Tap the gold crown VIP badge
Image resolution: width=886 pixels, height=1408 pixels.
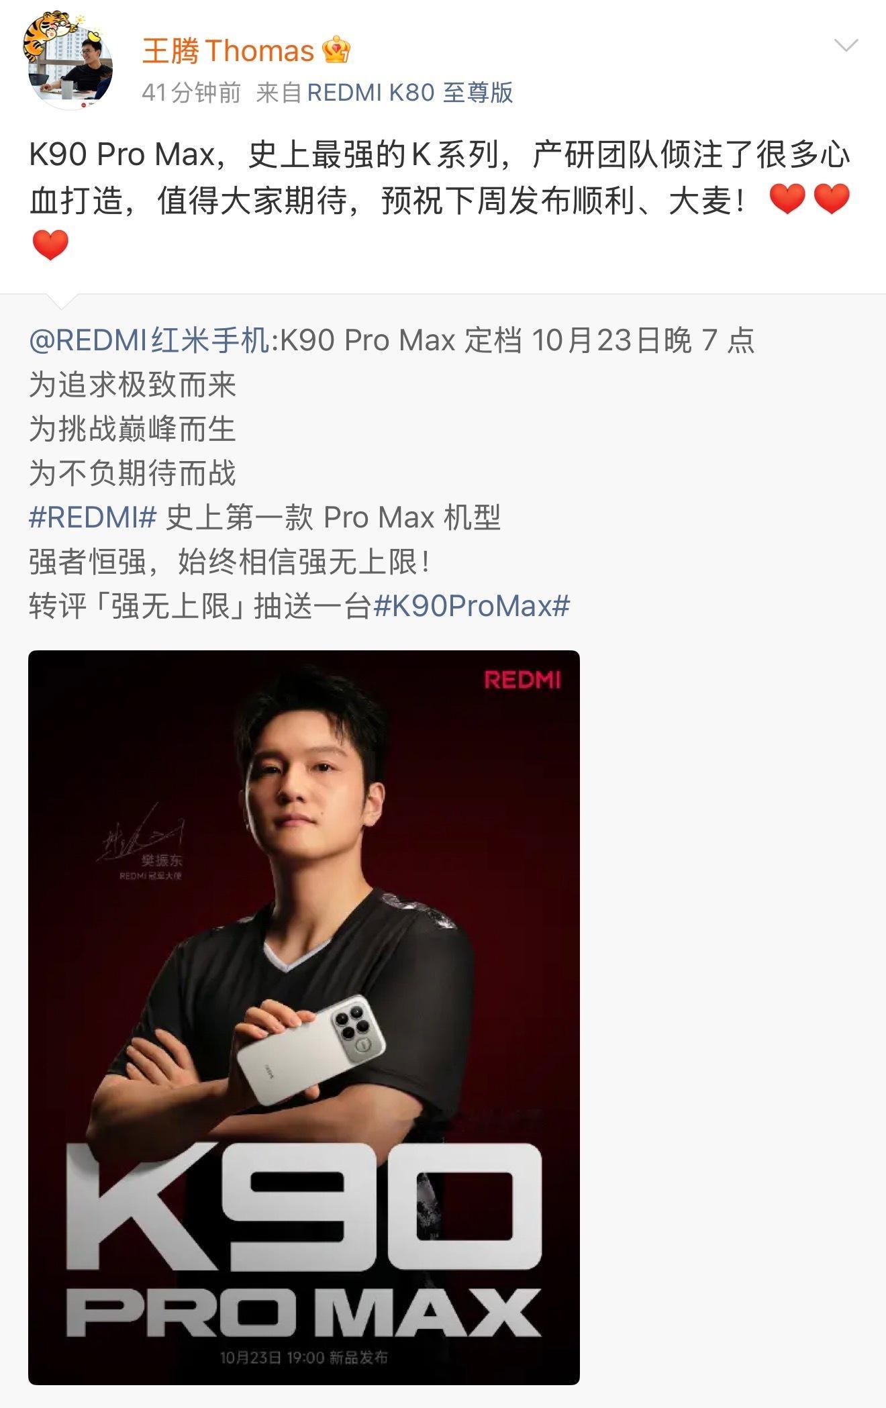coord(336,51)
